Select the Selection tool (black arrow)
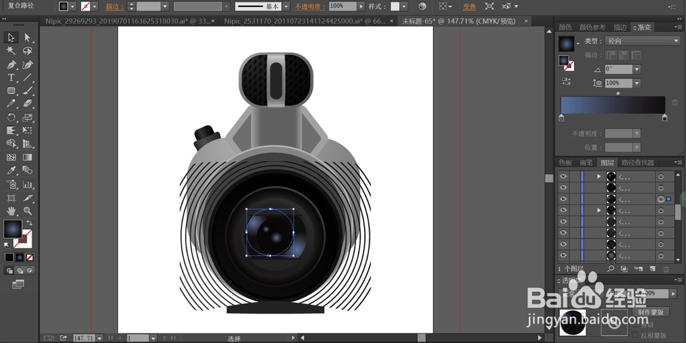The width and height of the screenshot is (686, 343). coord(12,38)
